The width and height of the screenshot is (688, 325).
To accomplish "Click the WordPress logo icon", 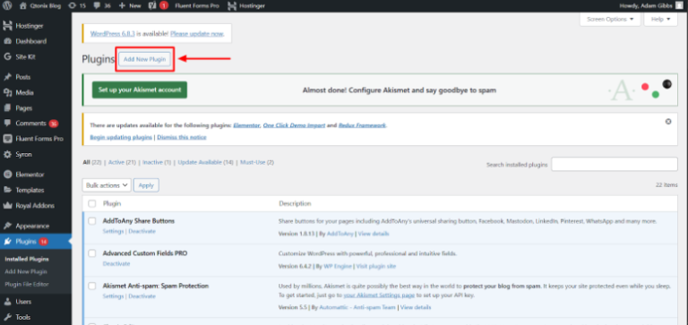I will 7,5.
